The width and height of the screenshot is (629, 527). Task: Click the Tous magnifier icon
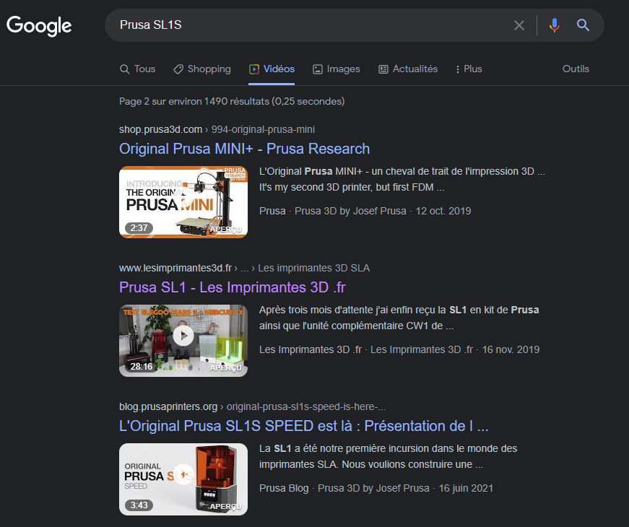click(124, 69)
